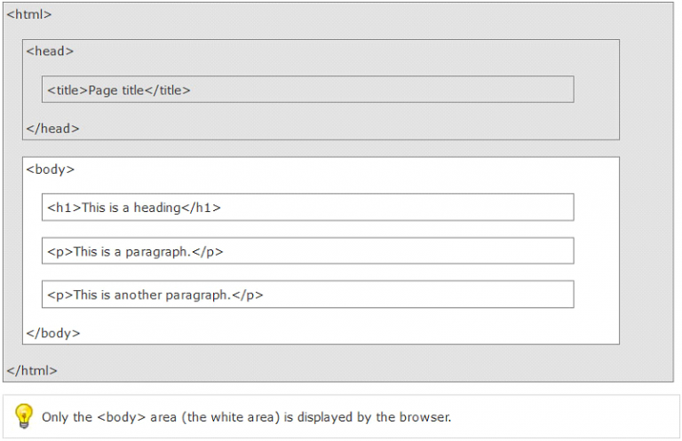682x441 pixels.
Task: Click the word 'heading' in the h1 box
Action: click(157, 209)
